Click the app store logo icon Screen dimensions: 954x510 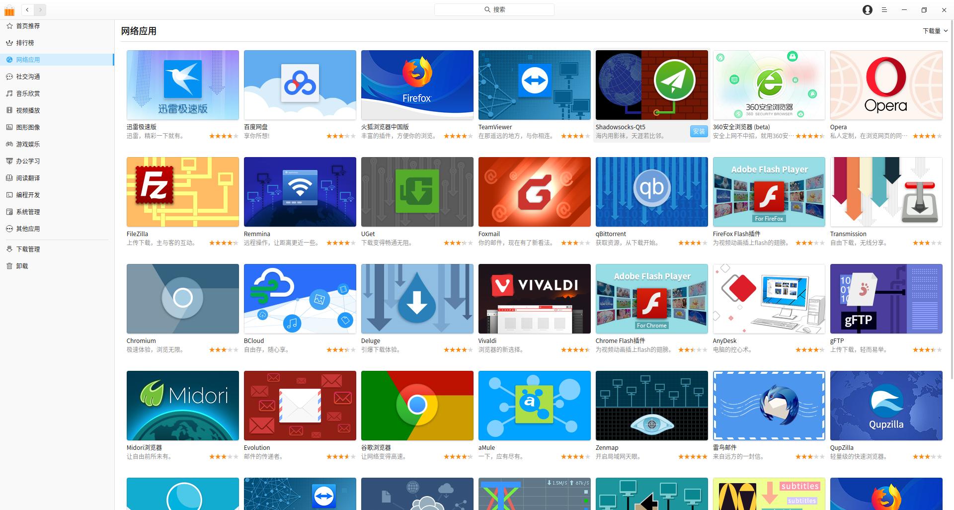coord(9,9)
